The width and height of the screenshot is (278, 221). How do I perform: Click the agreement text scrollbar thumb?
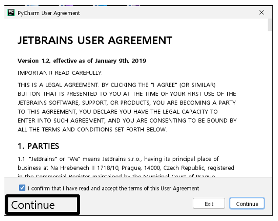[270, 24]
